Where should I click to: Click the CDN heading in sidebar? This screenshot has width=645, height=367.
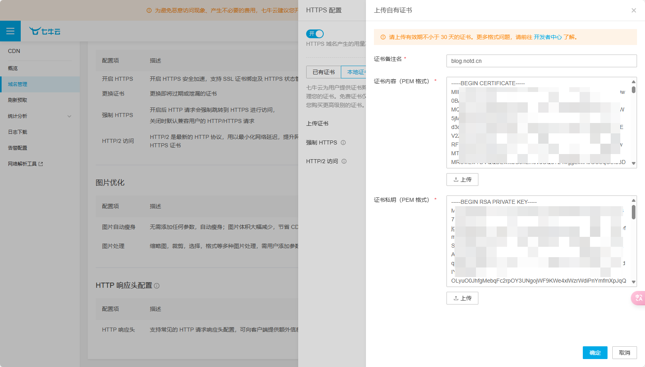[14, 51]
